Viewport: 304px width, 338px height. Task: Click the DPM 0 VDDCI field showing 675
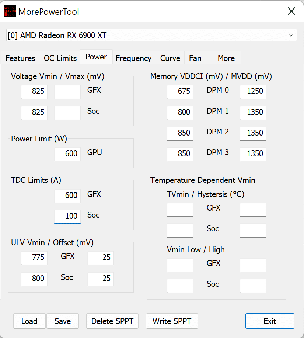coord(180,92)
